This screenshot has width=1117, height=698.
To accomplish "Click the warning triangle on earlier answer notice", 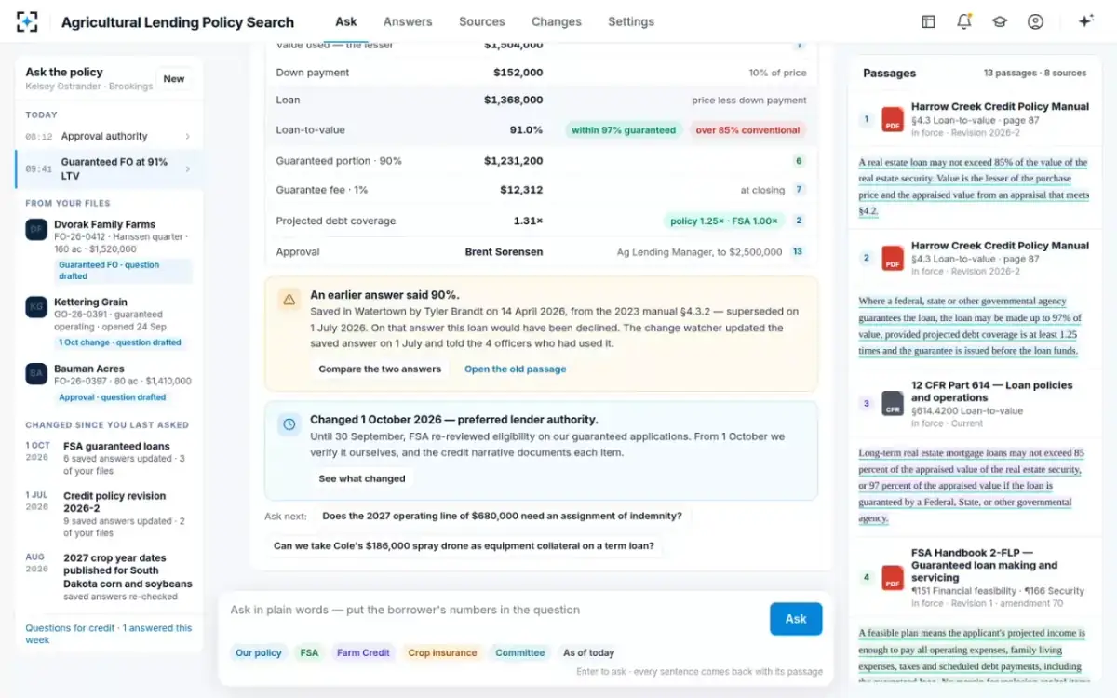I will click(289, 300).
